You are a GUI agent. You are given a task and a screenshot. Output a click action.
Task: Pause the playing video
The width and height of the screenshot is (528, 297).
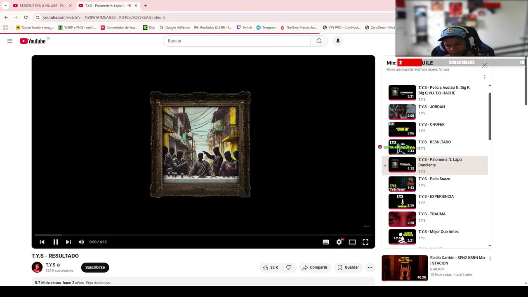(x=56, y=242)
